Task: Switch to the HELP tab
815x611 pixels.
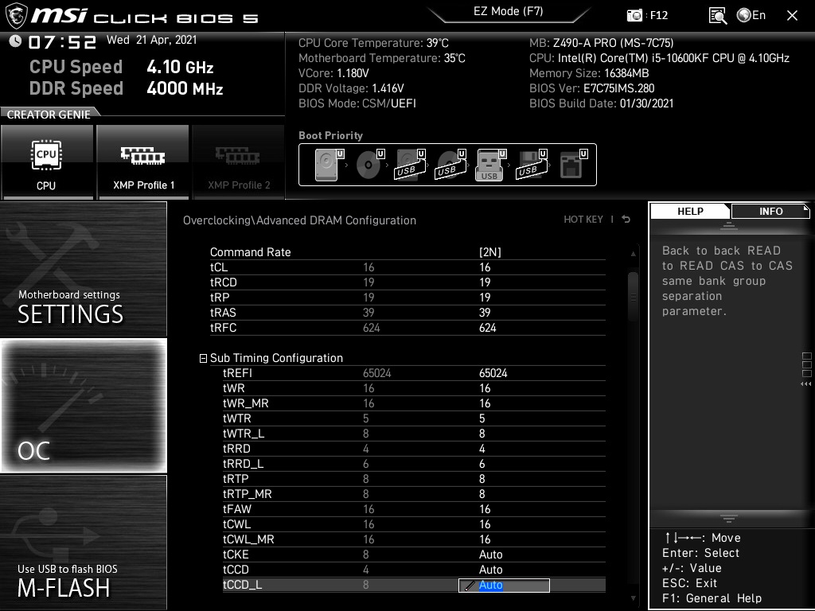Action: click(x=690, y=212)
